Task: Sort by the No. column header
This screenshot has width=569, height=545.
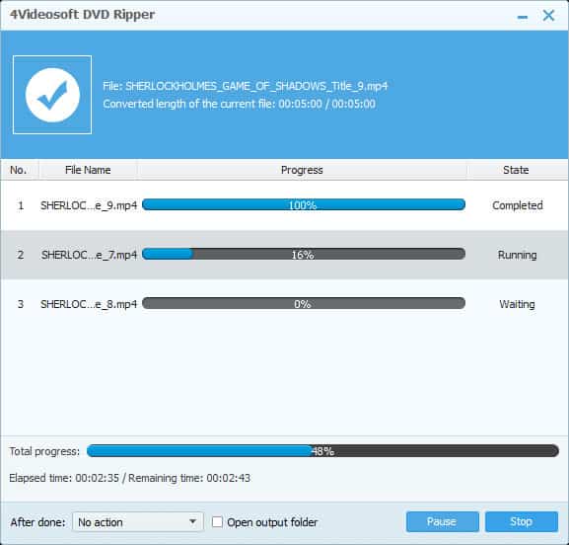Action: pyautogui.click(x=20, y=170)
